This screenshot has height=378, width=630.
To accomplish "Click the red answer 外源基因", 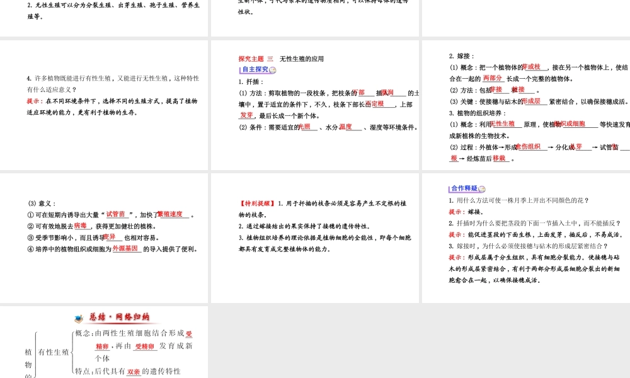I will pos(125,248).
